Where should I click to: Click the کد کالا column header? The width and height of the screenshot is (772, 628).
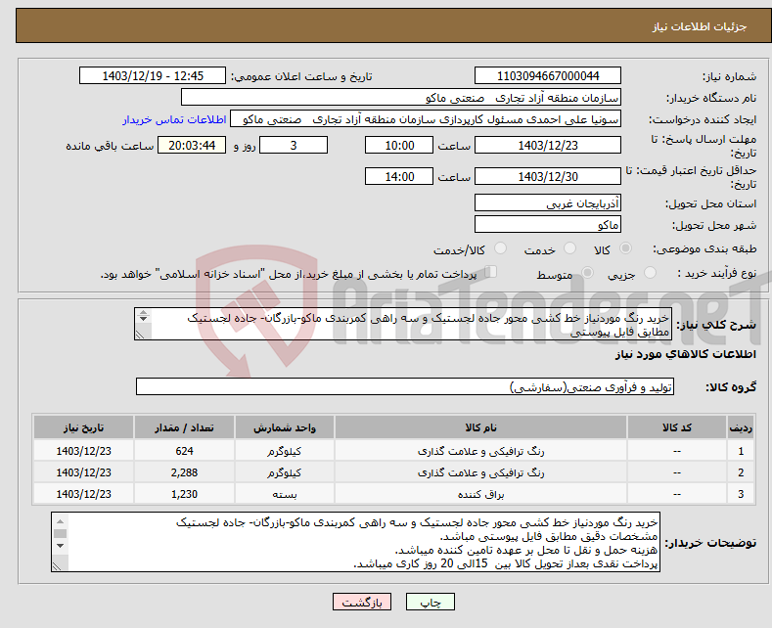coord(676,427)
